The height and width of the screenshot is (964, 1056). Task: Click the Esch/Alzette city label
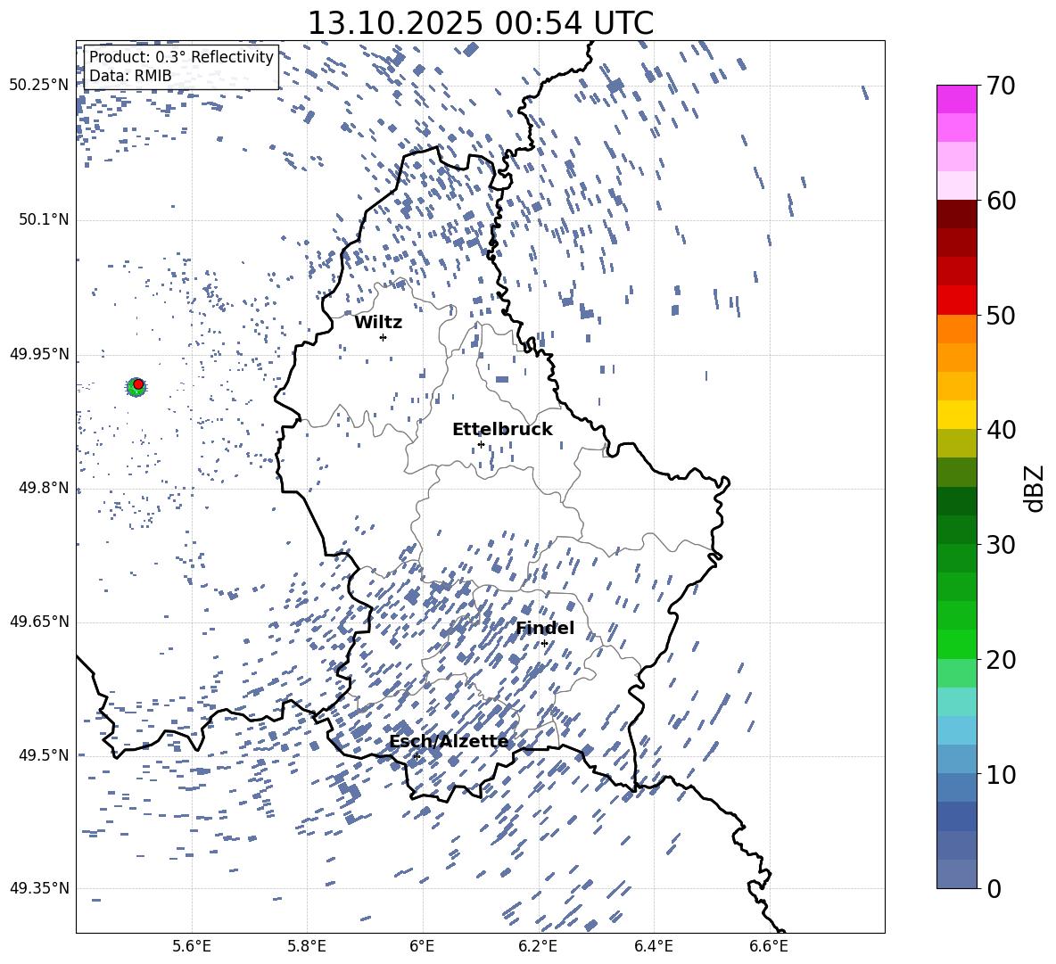click(x=450, y=742)
